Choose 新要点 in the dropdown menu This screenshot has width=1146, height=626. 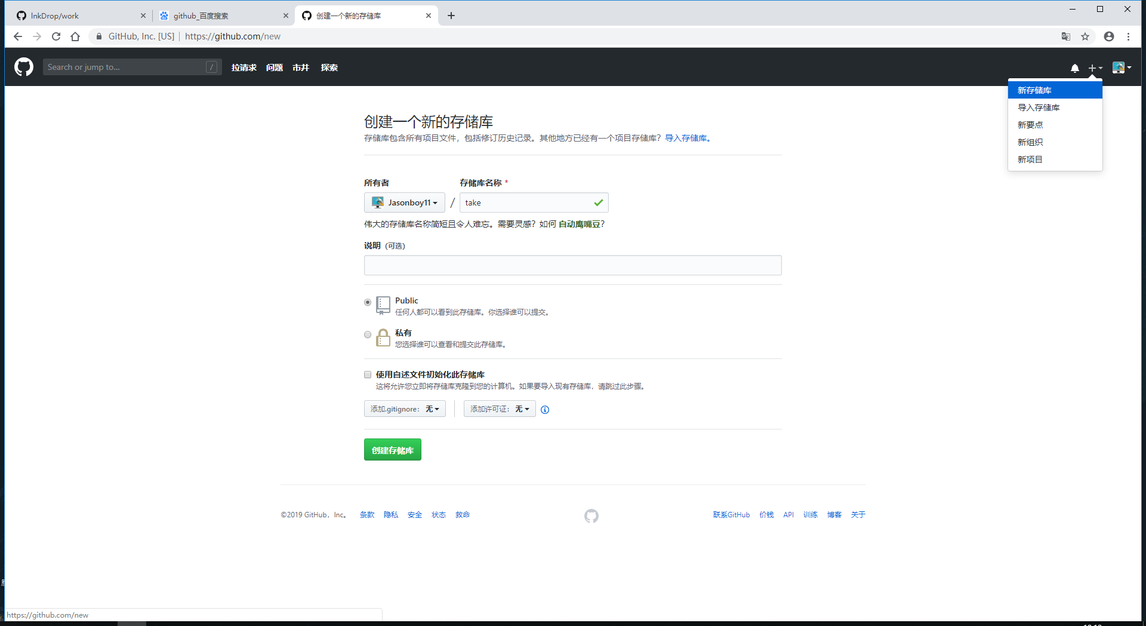tap(1055, 125)
